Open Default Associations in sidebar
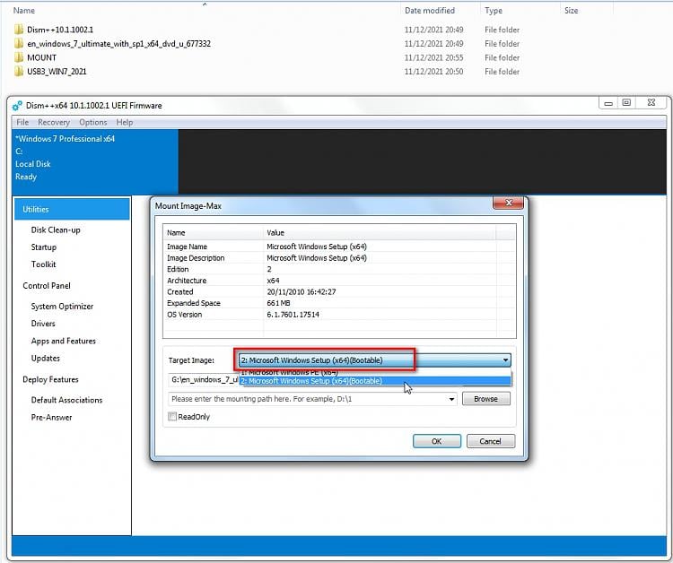The width and height of the screenshot is (673, 563). pyautogui.click(x=66, y=401)
